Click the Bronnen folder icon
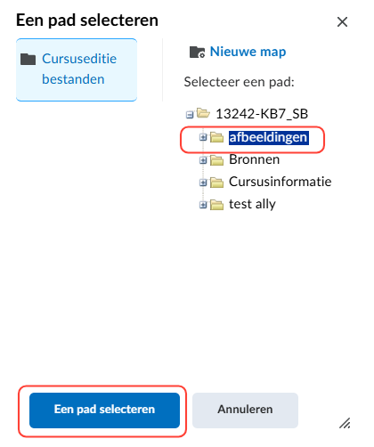 pyautogui.click(x=216, y=160)
